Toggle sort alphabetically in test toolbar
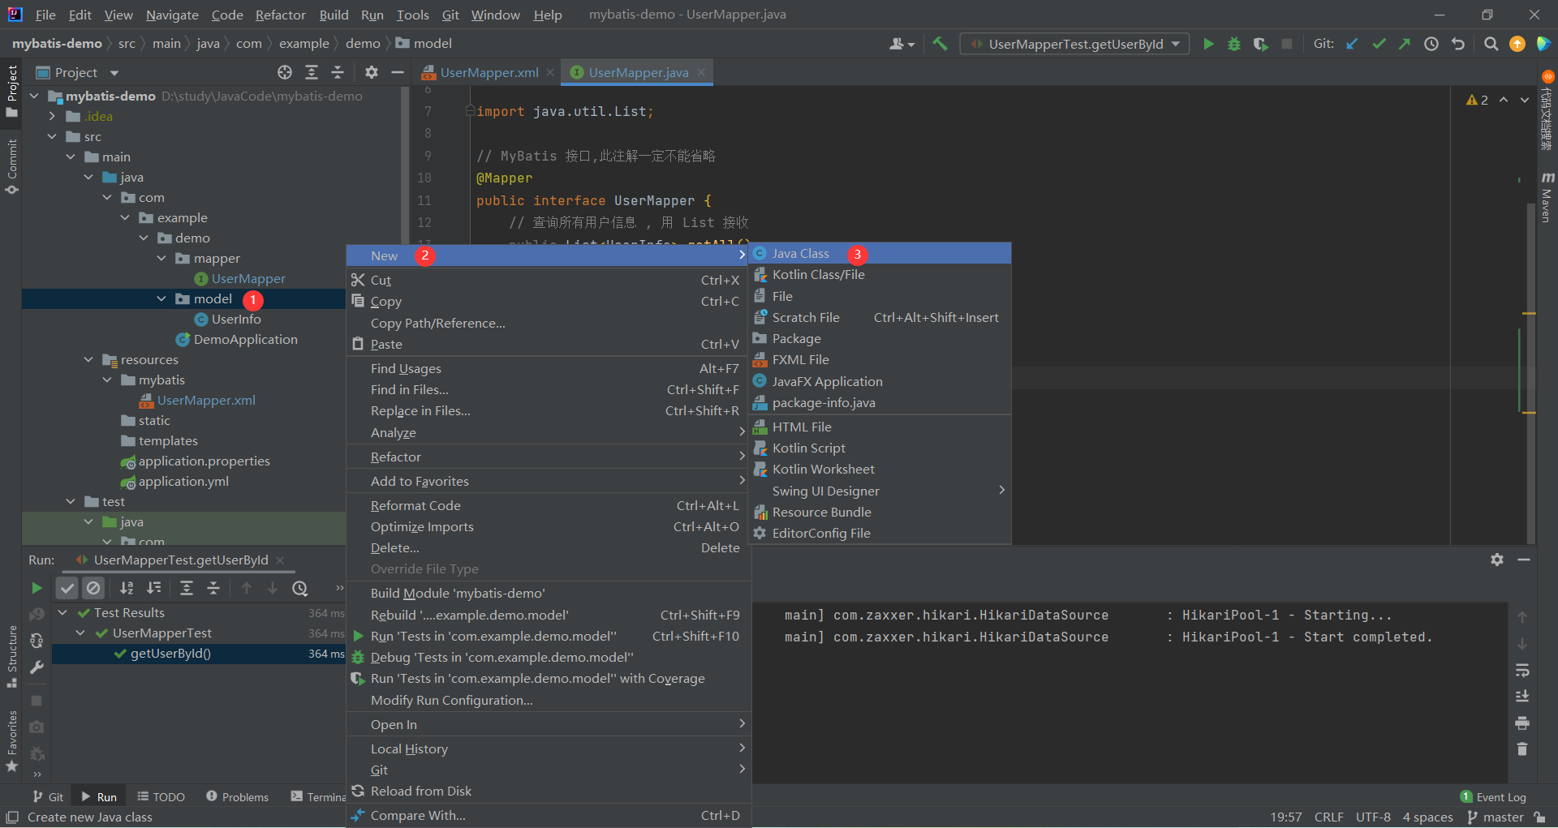Image resolution: width=1558 pixels, height=828 pixels. (127, 588)
